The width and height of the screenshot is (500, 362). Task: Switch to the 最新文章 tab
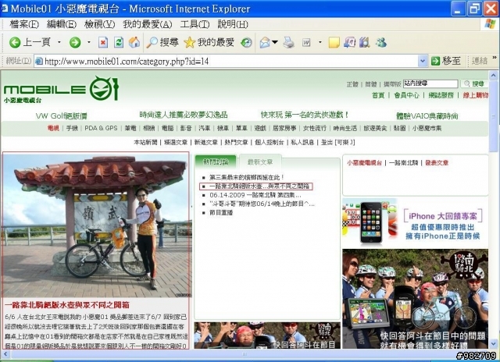coord(260,161)
